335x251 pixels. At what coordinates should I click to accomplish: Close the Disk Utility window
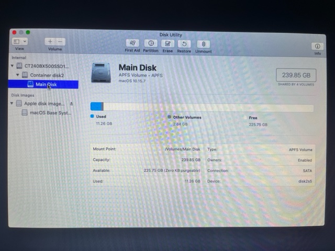[14, 32]
